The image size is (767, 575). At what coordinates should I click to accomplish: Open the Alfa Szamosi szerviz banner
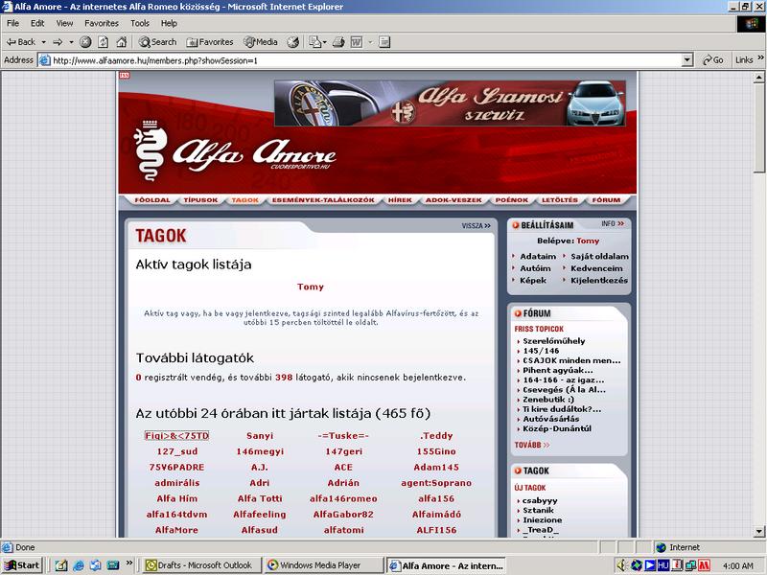450,103
